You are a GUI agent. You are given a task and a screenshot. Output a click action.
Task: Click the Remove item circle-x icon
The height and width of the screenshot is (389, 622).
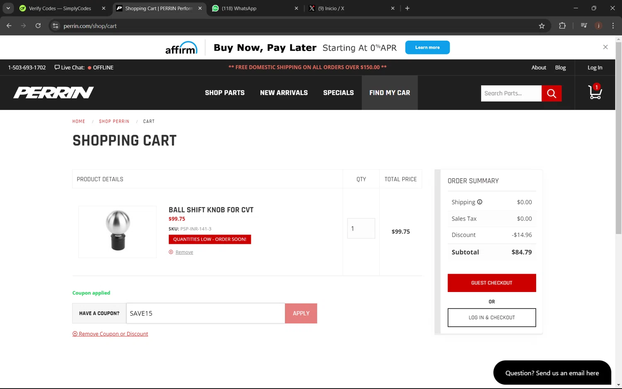(x=171, y=252)
